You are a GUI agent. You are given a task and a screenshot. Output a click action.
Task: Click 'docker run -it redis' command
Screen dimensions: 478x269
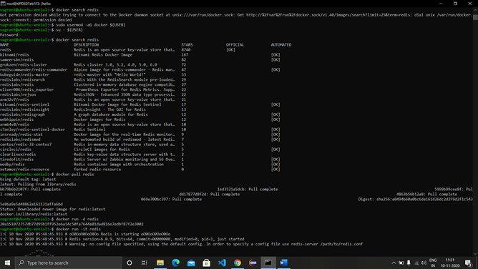pos(78,229)
